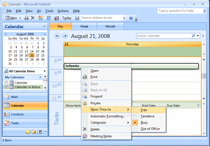The width and height of the screenshot is (210, 146).
Task: Check the Calendar checkbox
Action: tap(7, 83)
